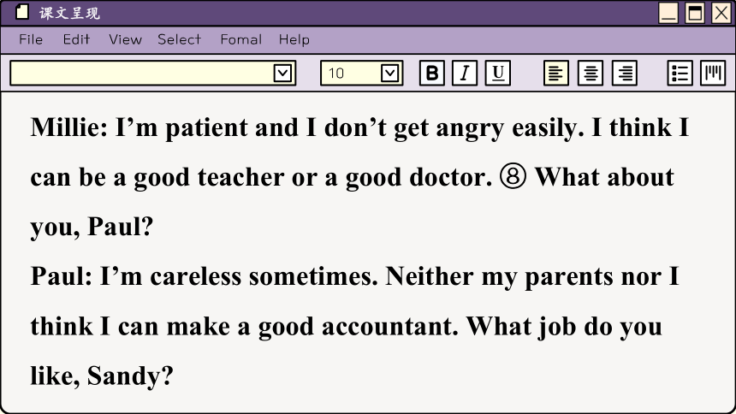The height and width of the screenshot is (414, 736).
Task: Open the font size dropdown arrow
Action: (x=390, y=74)
